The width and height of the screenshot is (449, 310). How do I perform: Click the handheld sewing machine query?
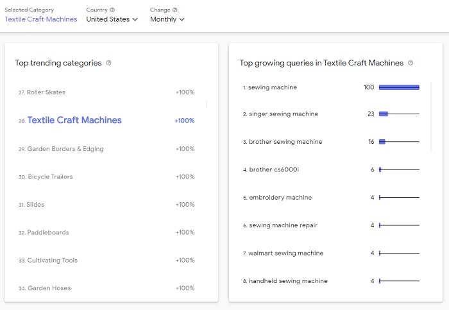click(x=288, y=281)
